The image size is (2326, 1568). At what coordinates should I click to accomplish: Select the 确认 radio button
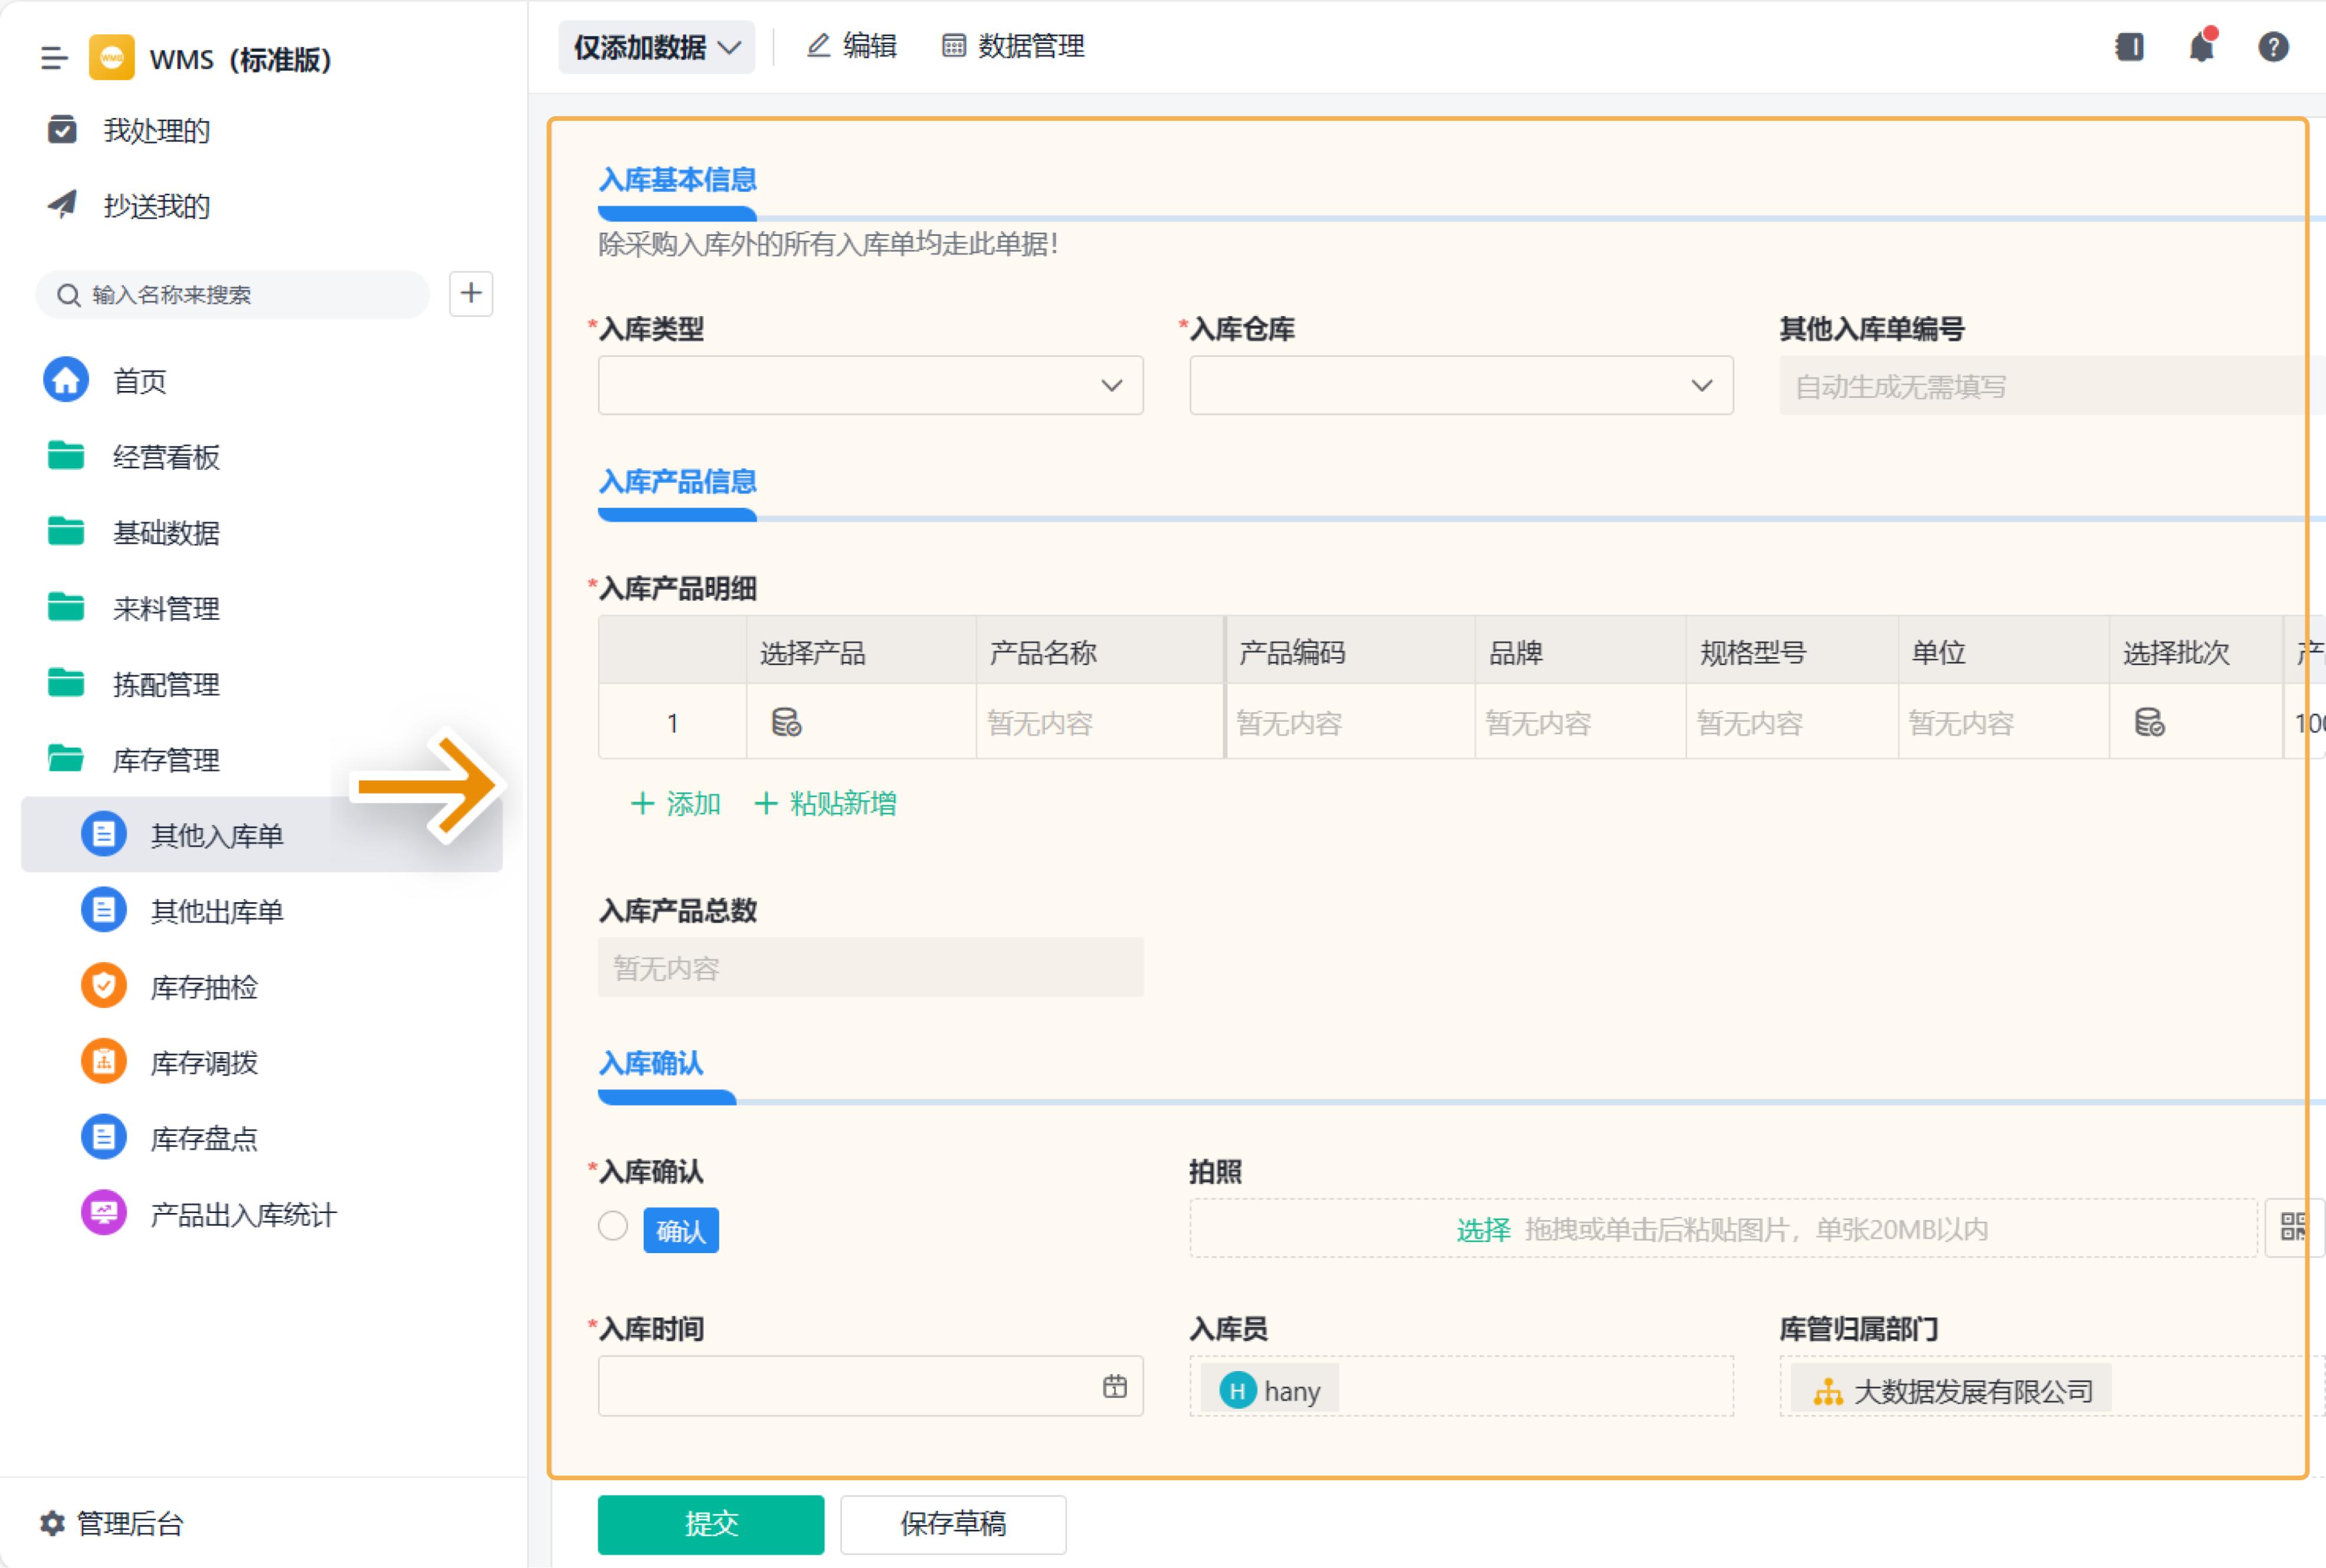coord(613,1226)
